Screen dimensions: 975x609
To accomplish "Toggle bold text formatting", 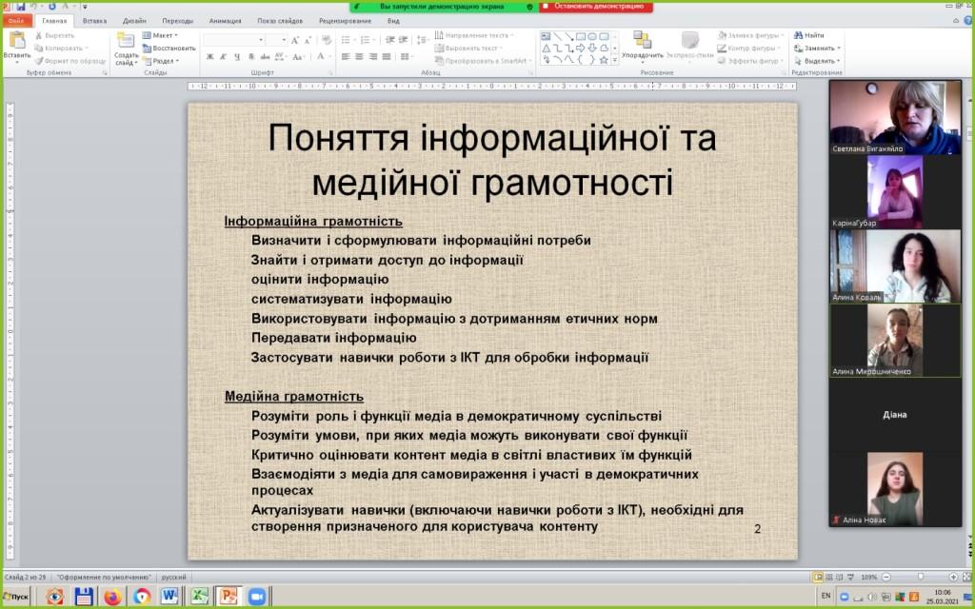I will point(209,56).
